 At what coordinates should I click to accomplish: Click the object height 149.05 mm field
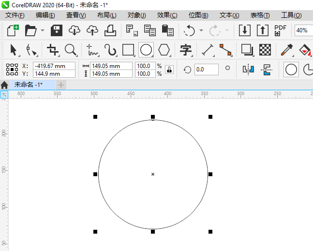[x=111, y=74]
